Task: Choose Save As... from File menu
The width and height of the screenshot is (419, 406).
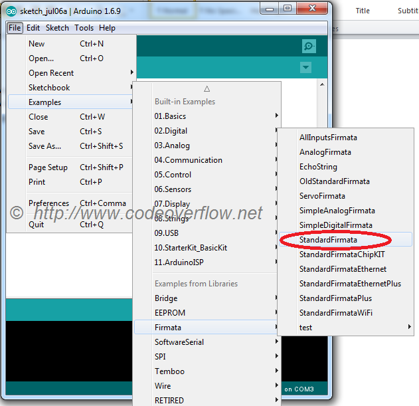Action: pos(70,146)
